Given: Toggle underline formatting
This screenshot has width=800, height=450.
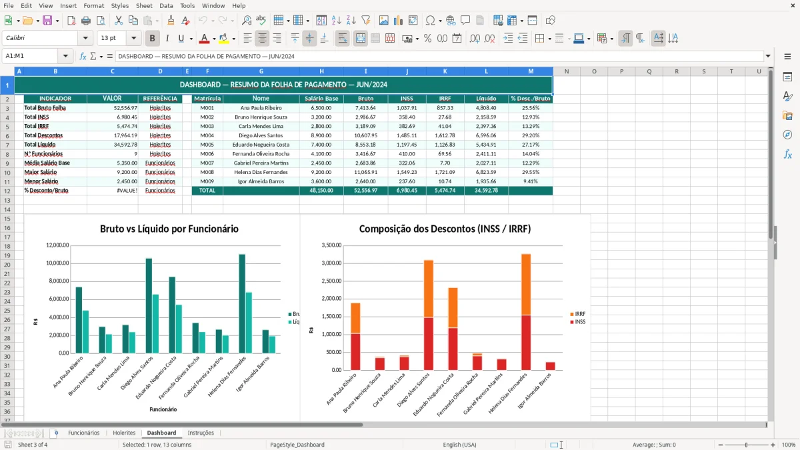Looking at the screenshot, I should pos(181,38).
